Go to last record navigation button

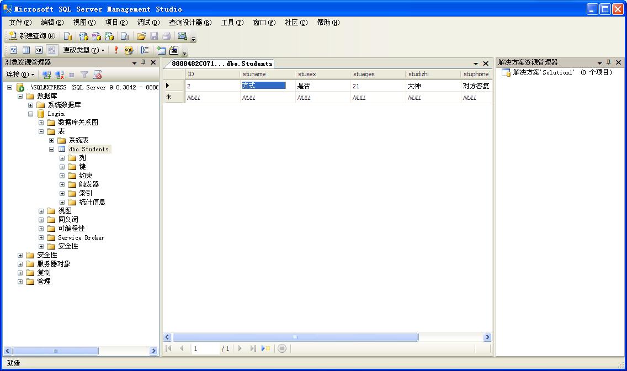point(253,348)
